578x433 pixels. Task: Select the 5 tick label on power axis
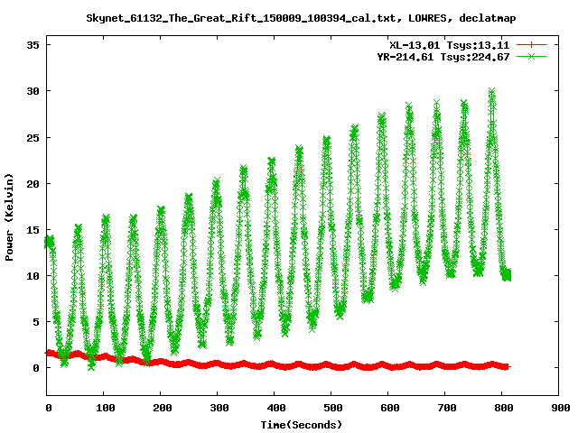pyautogui.click(x=34, y=321)
